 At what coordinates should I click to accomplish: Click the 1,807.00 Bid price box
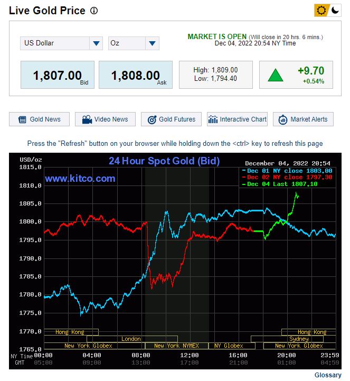[x=58, y=75]
